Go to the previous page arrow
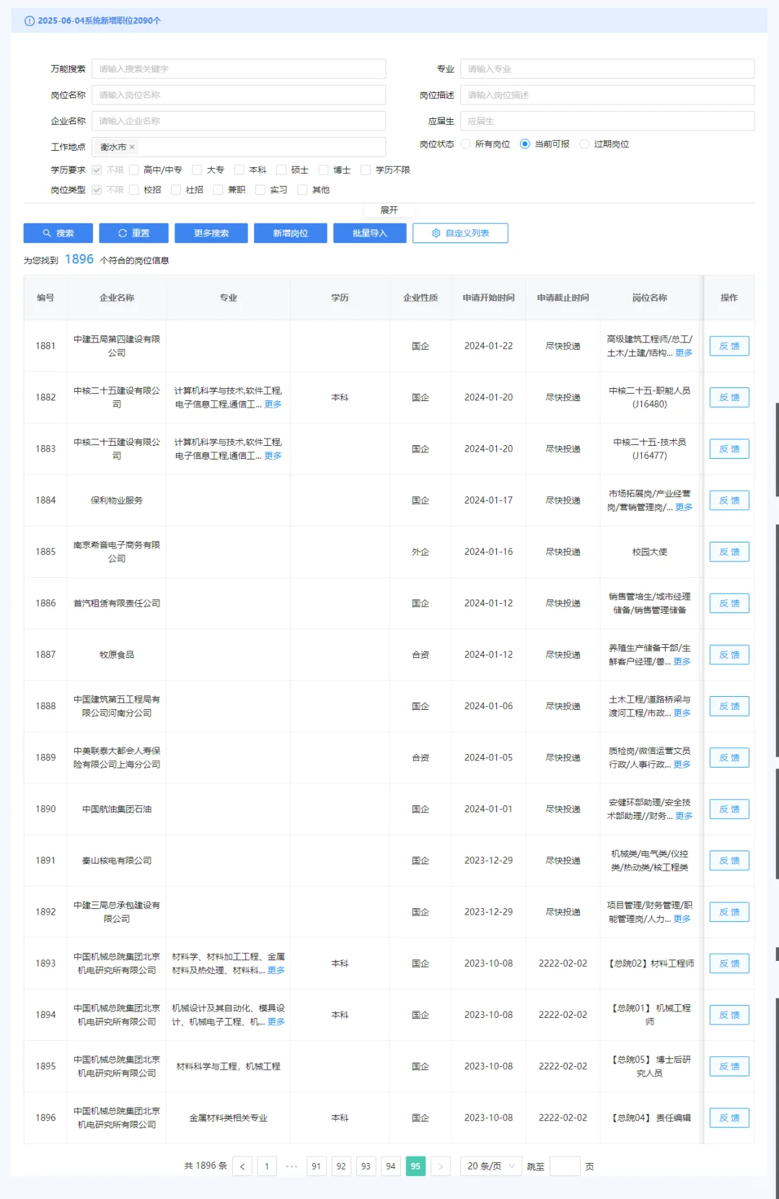Screen dimensions: 779x1199 pos(242,1167)
